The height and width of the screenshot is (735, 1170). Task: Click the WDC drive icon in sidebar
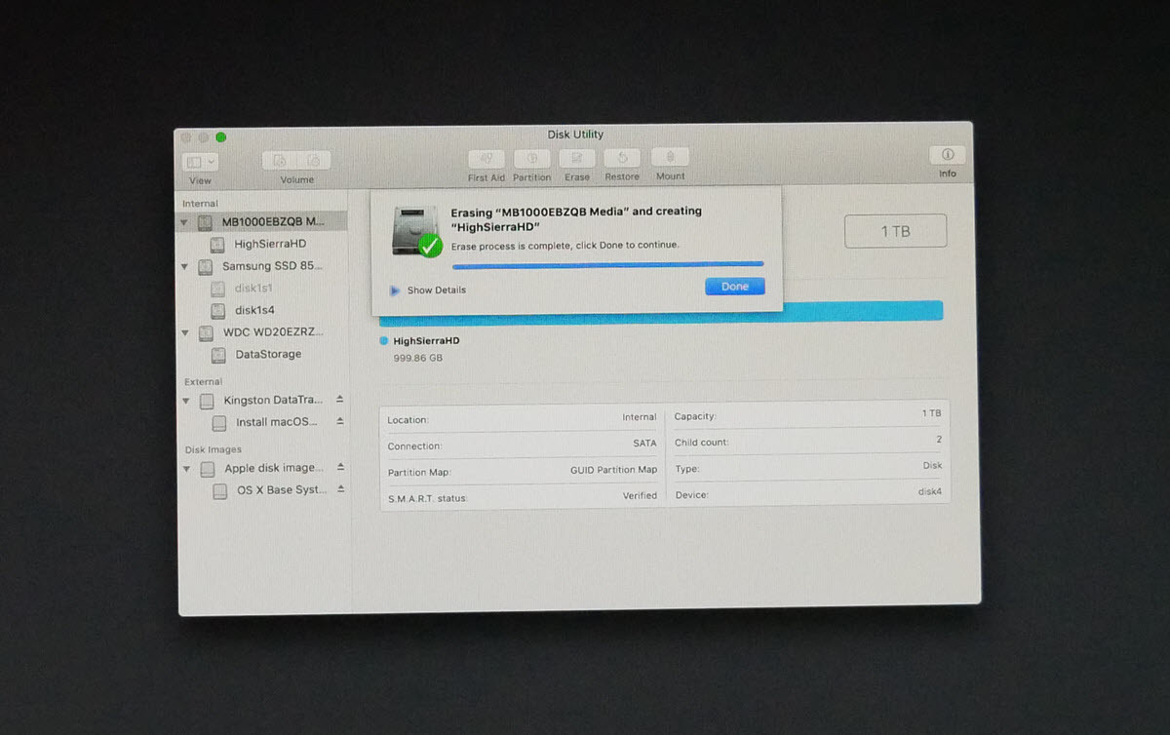[206, 333]
